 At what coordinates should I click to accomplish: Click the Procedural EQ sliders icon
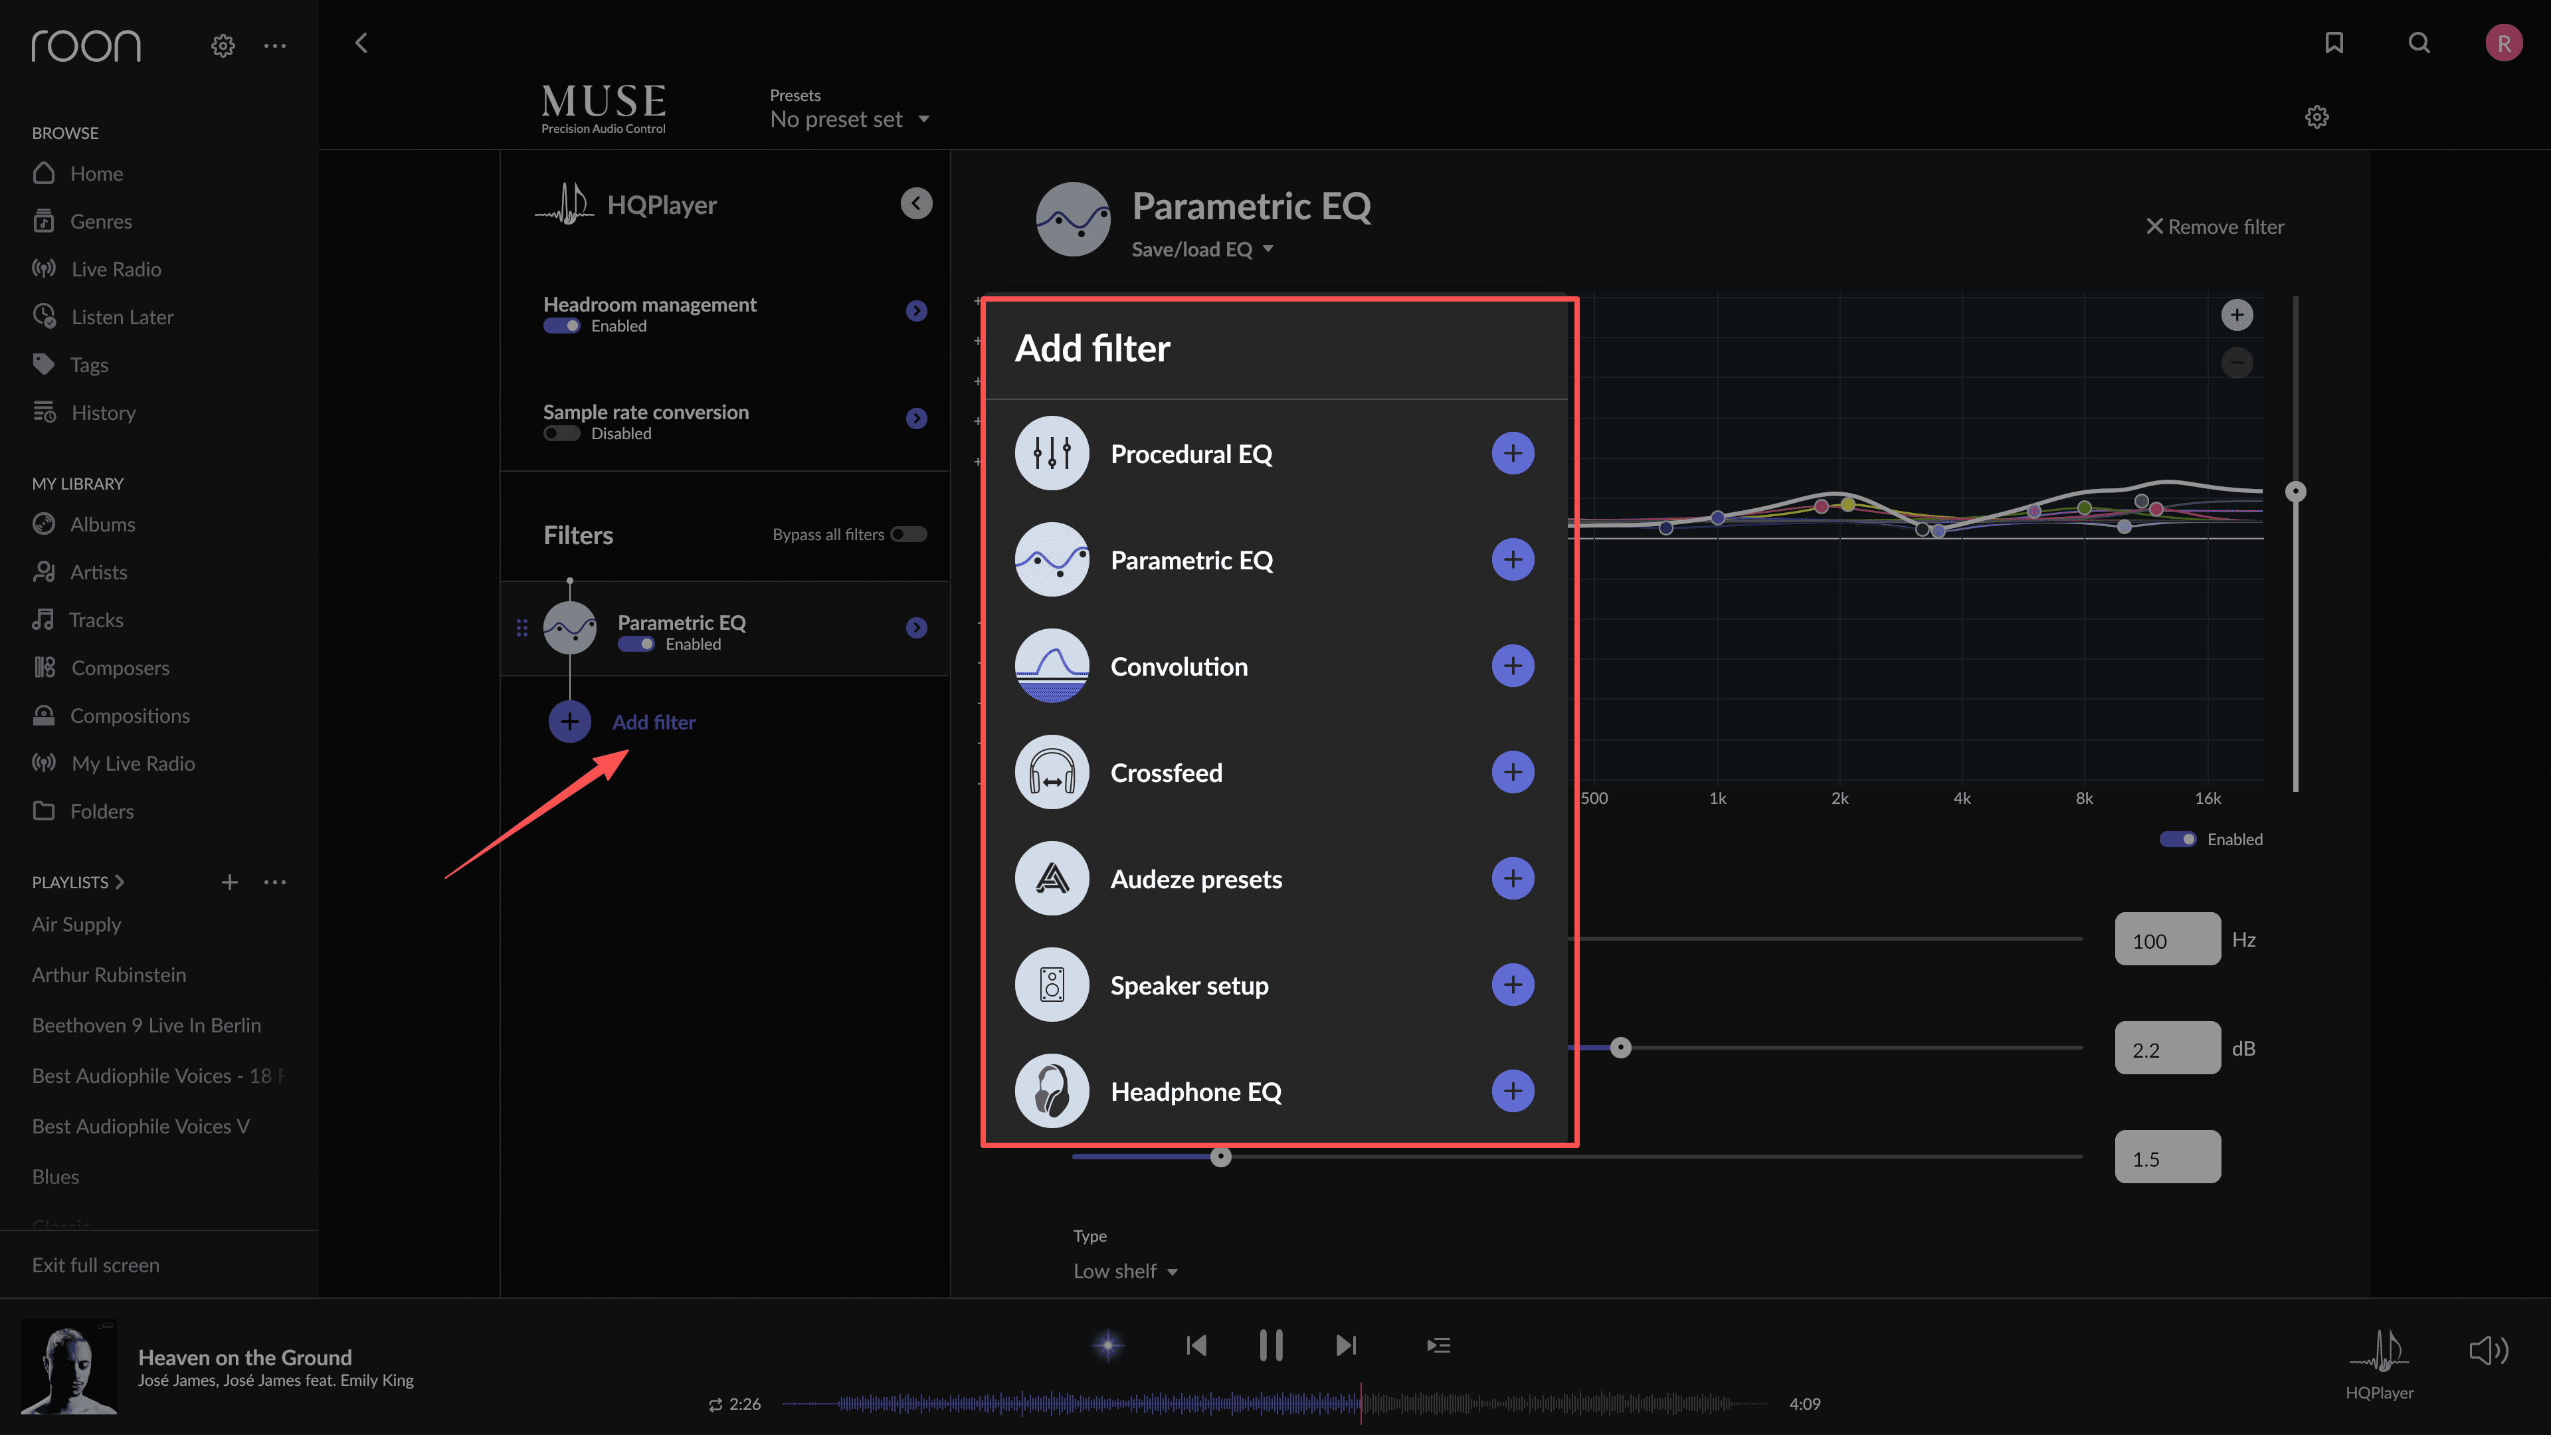coord(1052,454)
